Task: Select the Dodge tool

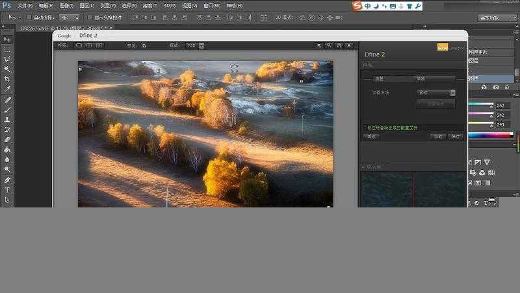Action: (x=7, y=169)
